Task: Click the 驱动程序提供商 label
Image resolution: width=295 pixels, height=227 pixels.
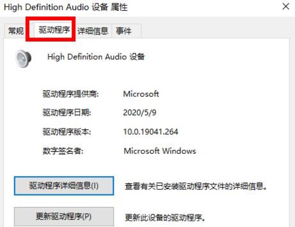Action: click(x=70, y=94)
